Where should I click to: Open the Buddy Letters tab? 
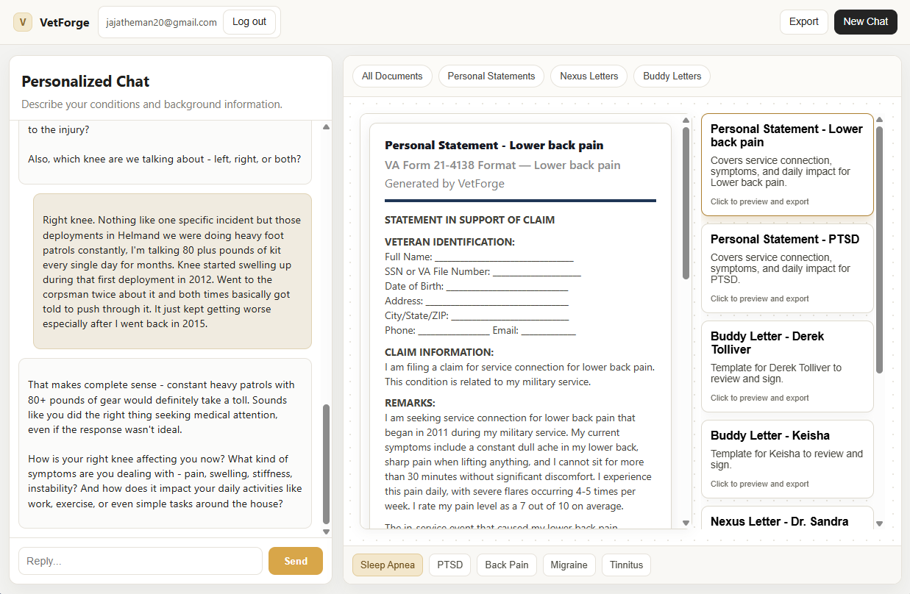[672, 76]
